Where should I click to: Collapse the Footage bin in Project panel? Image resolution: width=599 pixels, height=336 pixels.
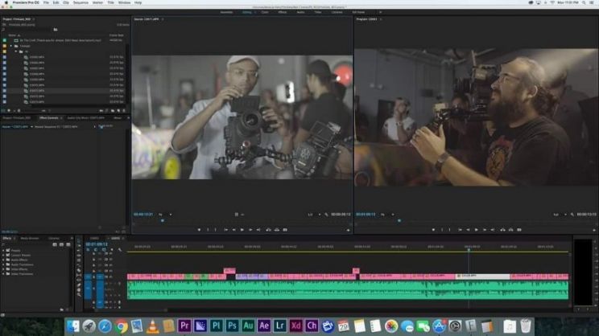click(11, 46)
